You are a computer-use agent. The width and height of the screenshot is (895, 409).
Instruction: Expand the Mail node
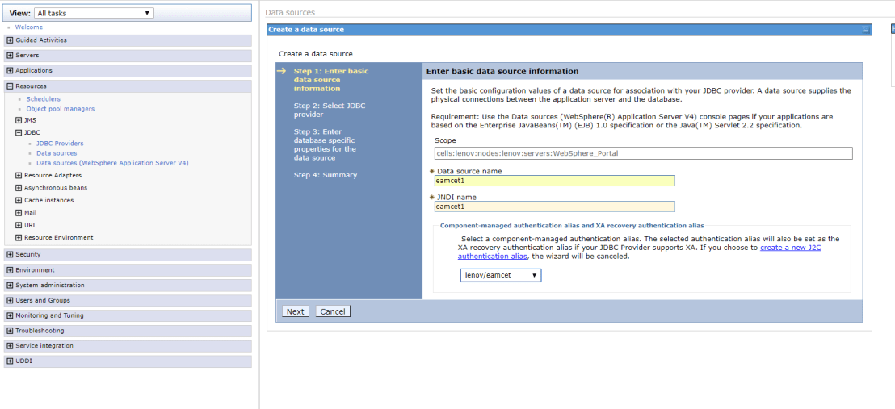point(19,213)
